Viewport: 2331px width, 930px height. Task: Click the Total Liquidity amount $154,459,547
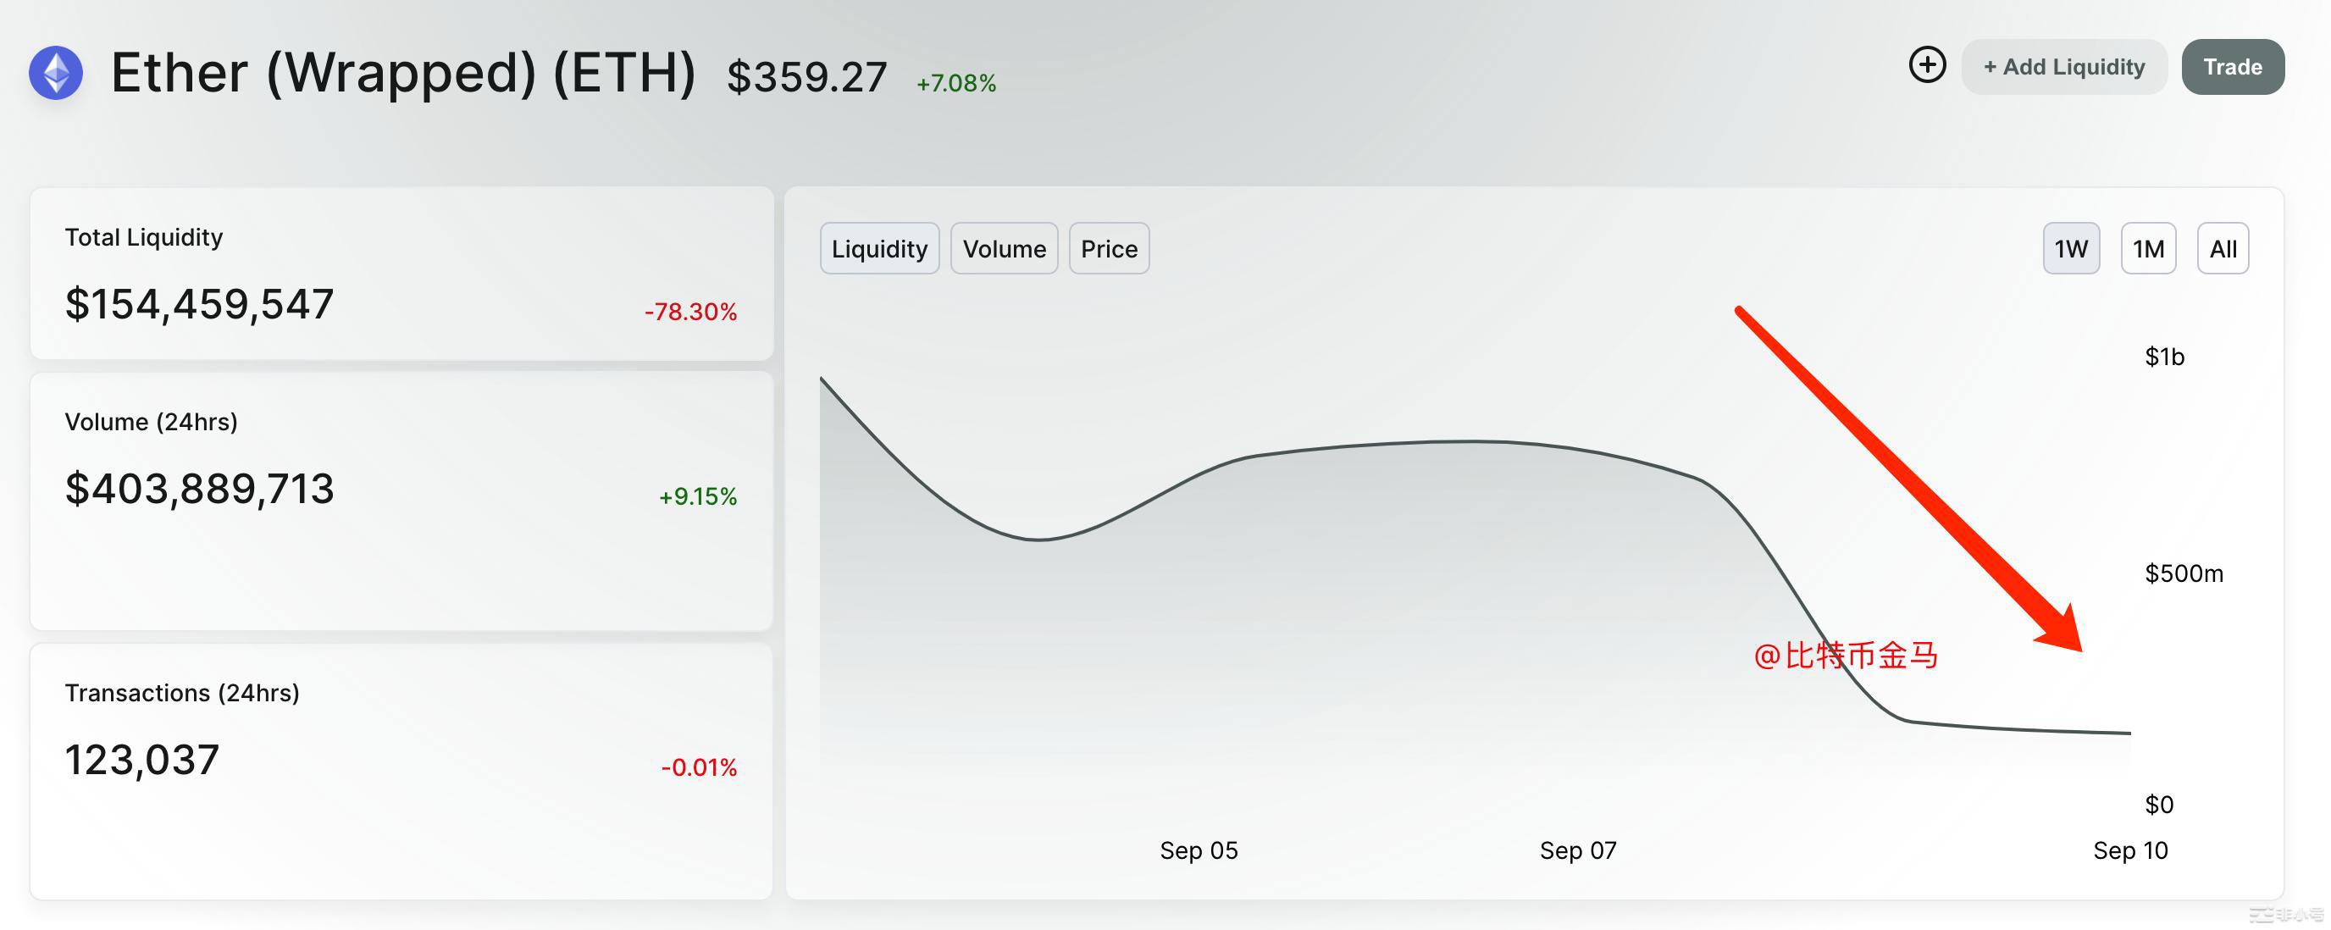click(x=199, y=304)
